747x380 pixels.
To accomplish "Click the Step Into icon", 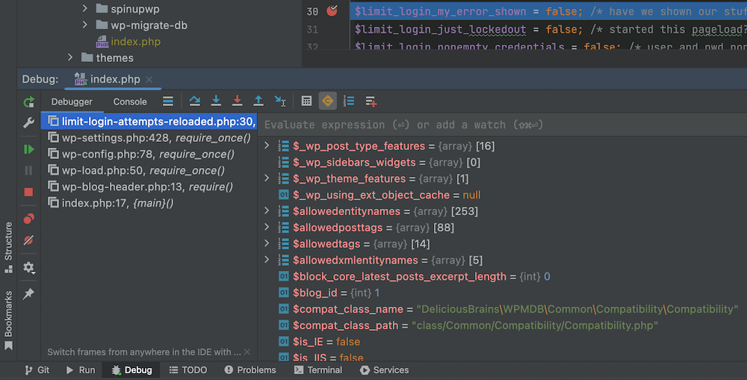I will pyautogui.click(x=216, y=102).
